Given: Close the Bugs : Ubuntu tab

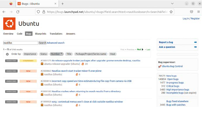Looking at the screenshot, I should [x=55, y=4].
